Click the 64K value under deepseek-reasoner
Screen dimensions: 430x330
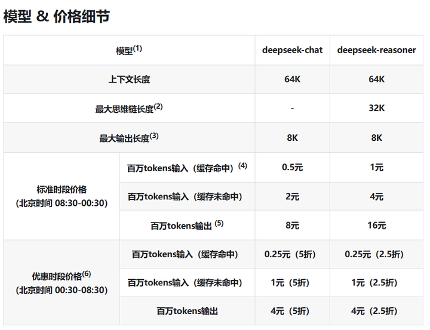pyautogui.click(x=376, y=79)
